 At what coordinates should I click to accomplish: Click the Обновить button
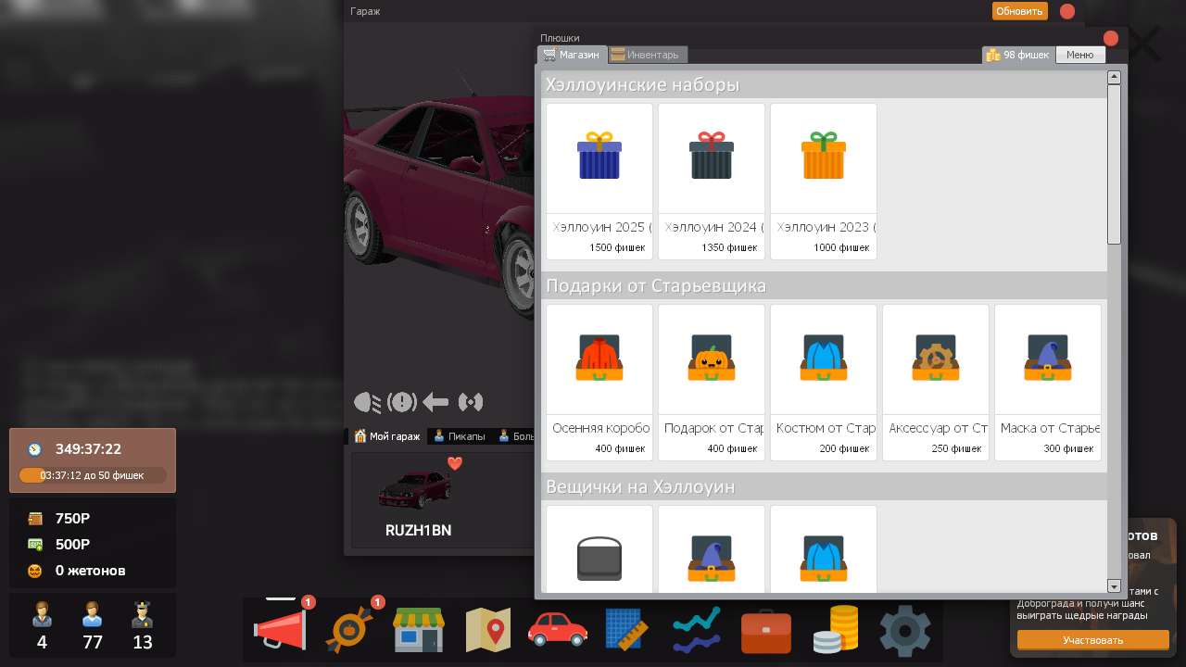click(1019, 11)
